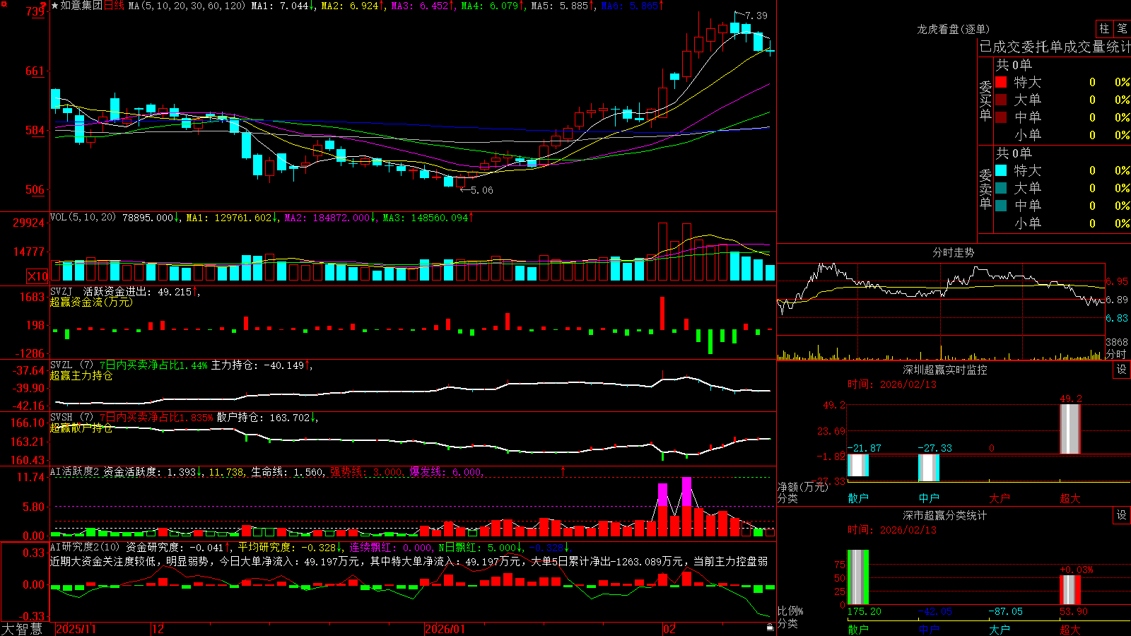Click the MA1: 7.044 value
The image size is (1131, 636).
click(283, 6)
